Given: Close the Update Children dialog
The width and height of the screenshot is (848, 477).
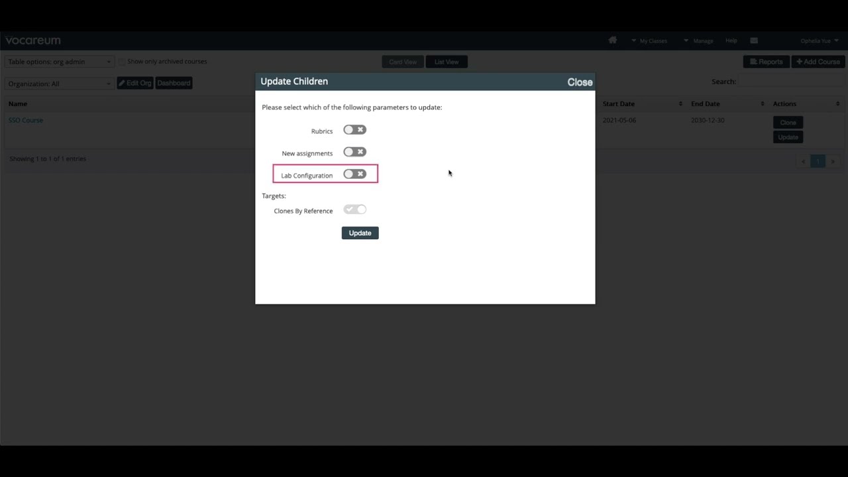Looking at the screenshot, I should click(580, 82).
